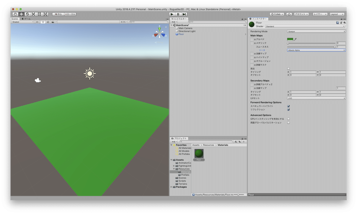Click the Main Camera gizmo in scene
This screenshot has width=357, height=214.
pos(38,80)
